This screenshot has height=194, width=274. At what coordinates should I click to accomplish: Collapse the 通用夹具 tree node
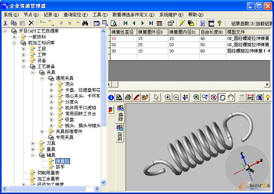[x=42, y=78]
